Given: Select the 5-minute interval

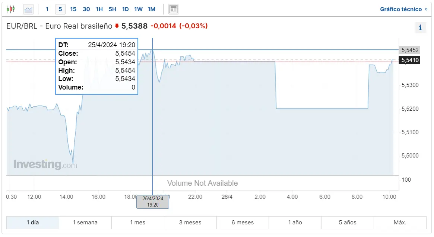Looking at the screenshot, I should pyautogui.click(x=60, y=9).
